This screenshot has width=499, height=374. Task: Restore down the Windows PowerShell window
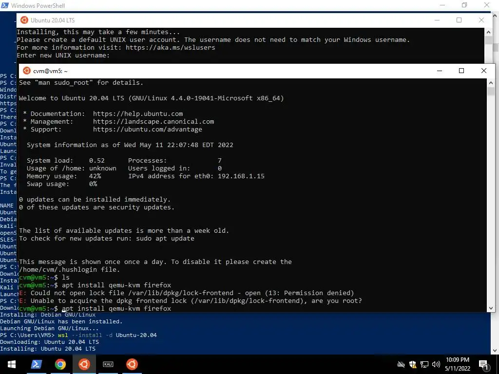(464, 5)
